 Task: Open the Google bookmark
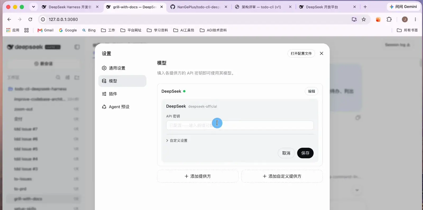(68, 30)
